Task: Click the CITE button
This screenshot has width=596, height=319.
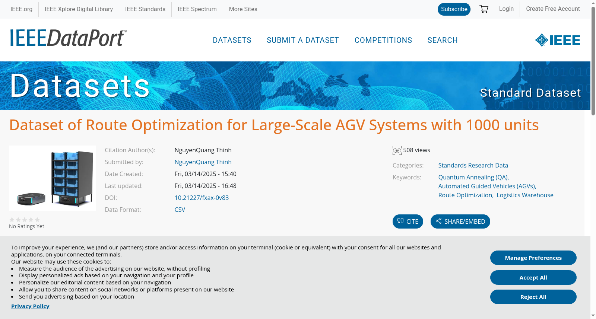Action: [x=408, y=221]
